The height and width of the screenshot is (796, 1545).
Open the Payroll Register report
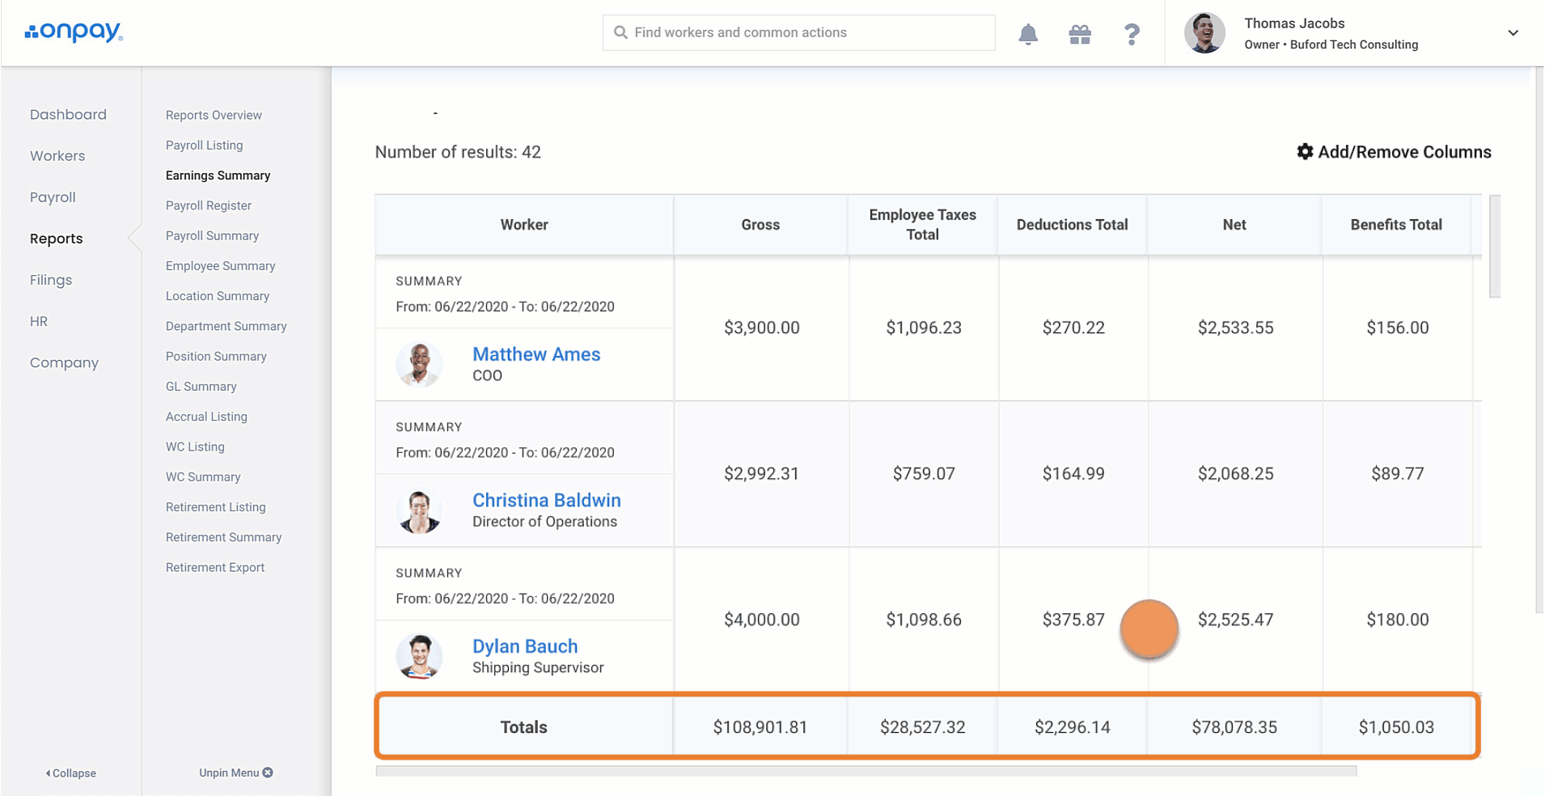(209, 205)
